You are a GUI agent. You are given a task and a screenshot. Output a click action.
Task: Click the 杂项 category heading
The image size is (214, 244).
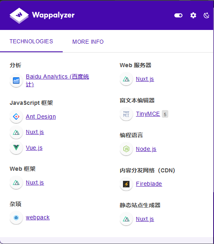point(15,204)
